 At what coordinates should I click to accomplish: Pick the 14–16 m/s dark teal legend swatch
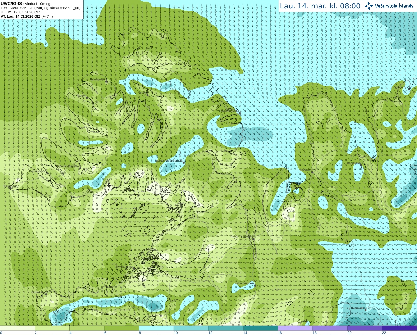click(x=260, y=328)
